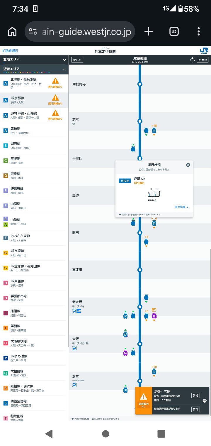Collapse the 近畿エリア section

tap(34, 69)
